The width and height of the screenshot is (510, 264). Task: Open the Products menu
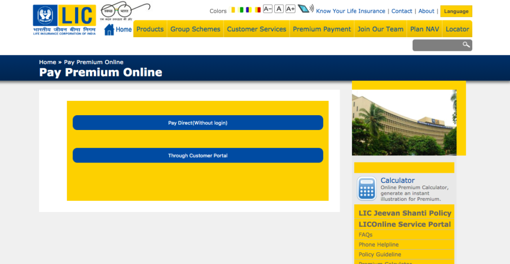pos(150,29)
